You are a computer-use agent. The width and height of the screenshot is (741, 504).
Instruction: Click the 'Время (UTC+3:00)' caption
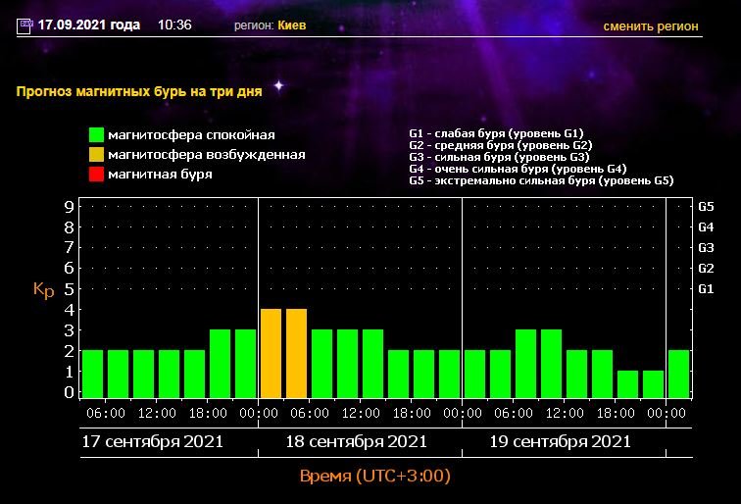tap(374, 476)
